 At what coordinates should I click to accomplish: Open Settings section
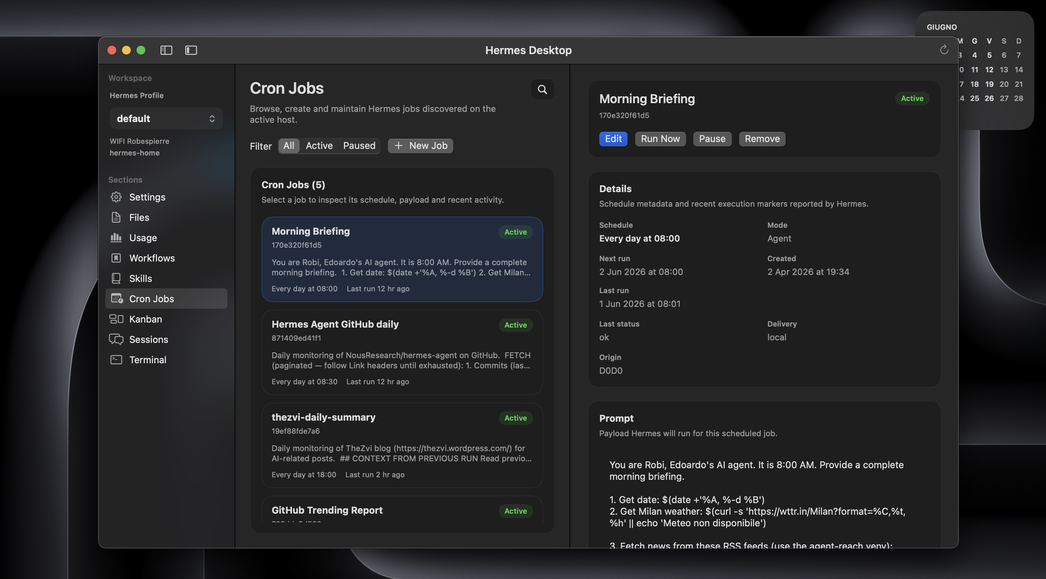pyautogui.click(x=166, y=197)
